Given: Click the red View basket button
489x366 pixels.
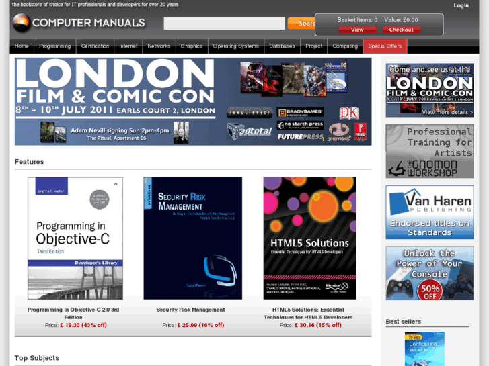Looking at the screenshot, I should tap(357, 30).
